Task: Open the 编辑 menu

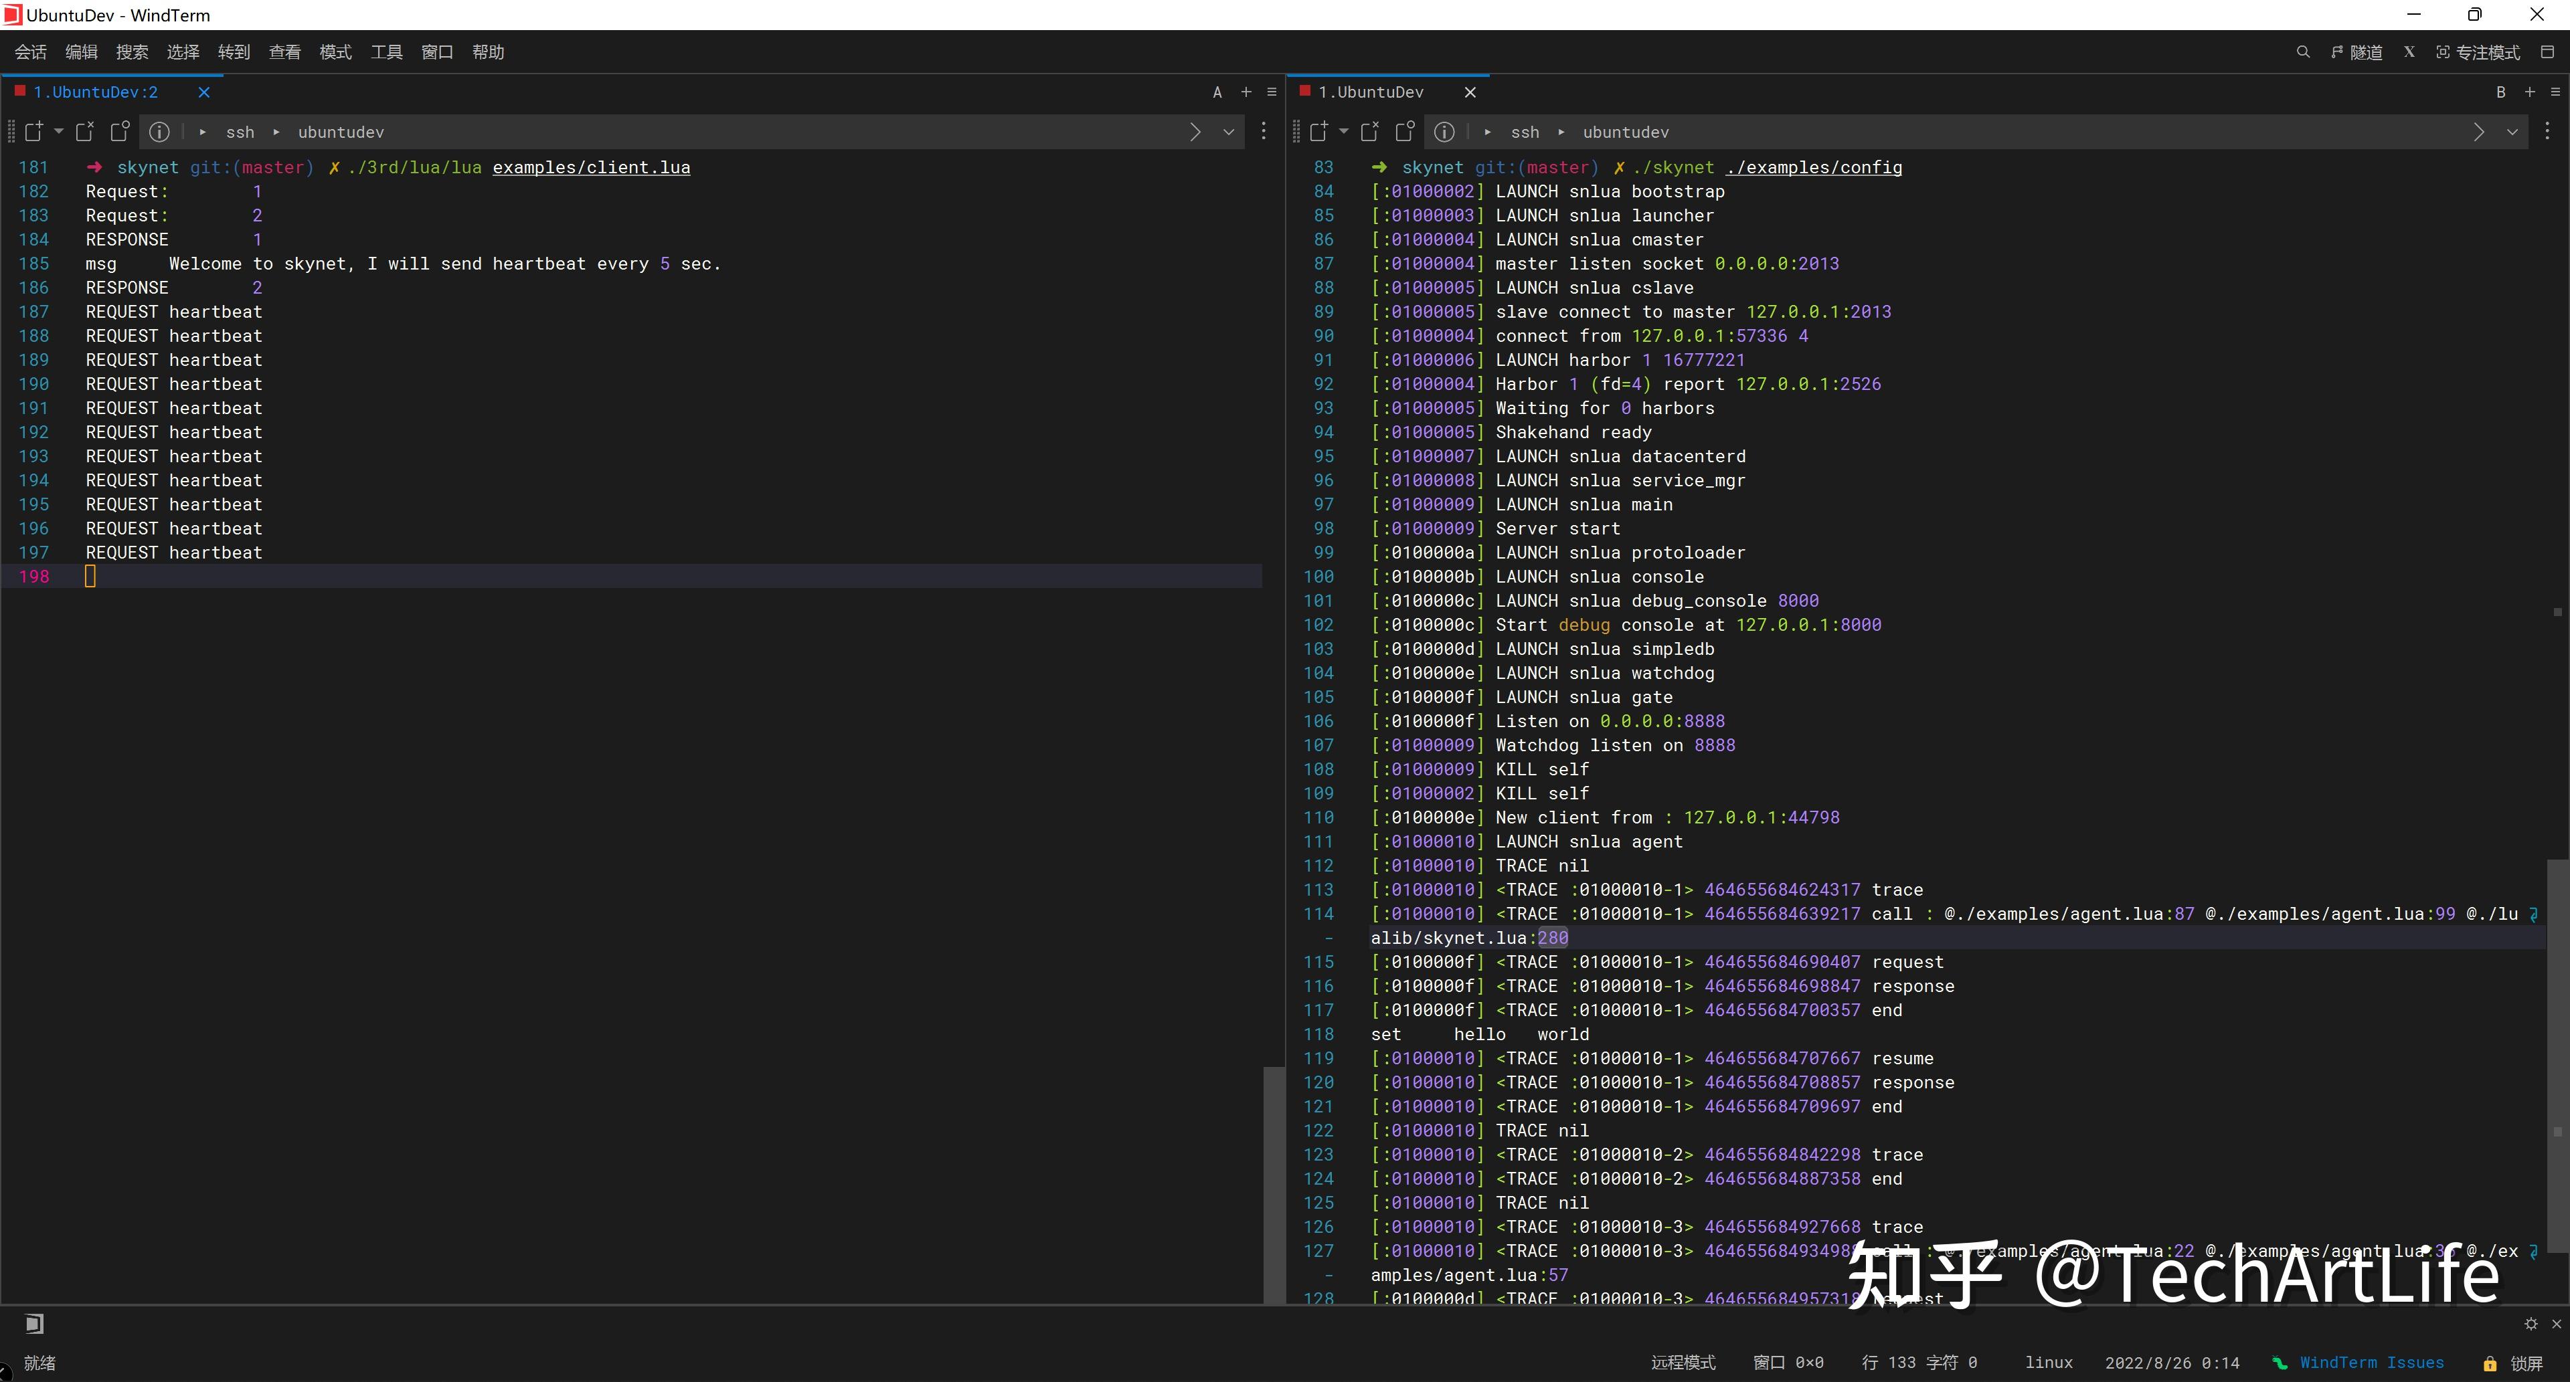Action: tap(82, 52)
